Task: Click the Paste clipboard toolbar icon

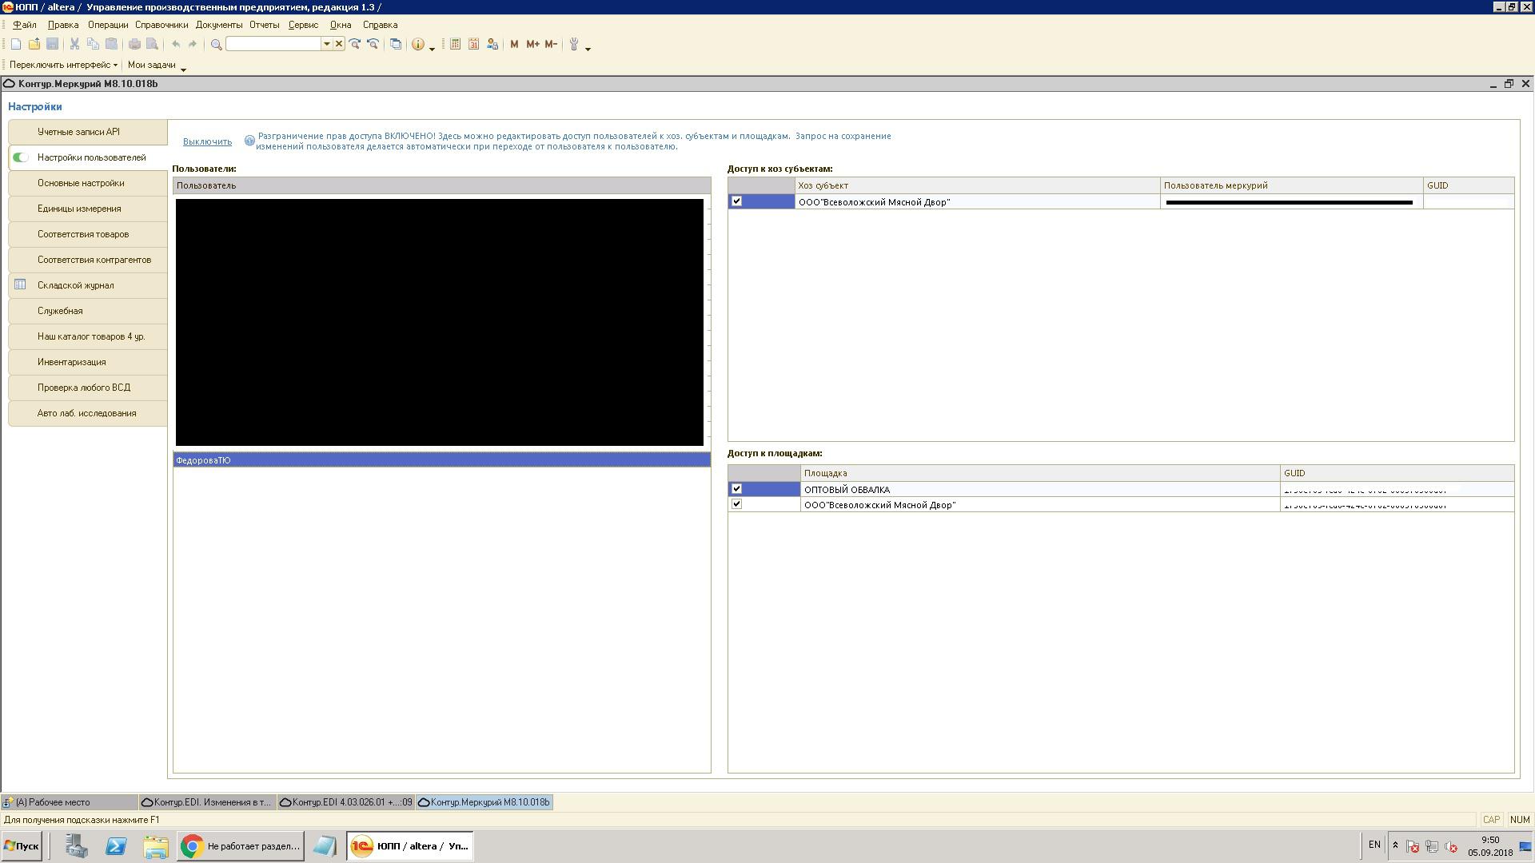Action: pos(111,45)
